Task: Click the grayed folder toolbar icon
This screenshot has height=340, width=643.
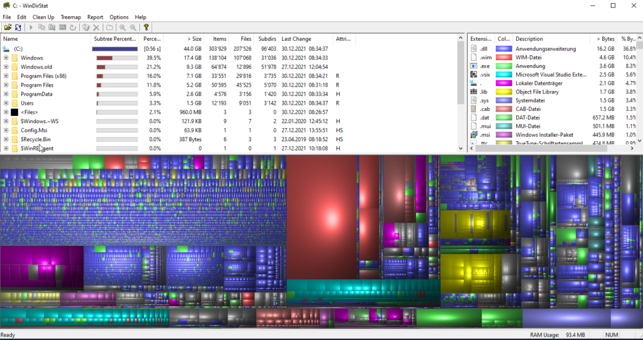Action: click(x=109, y=28)
